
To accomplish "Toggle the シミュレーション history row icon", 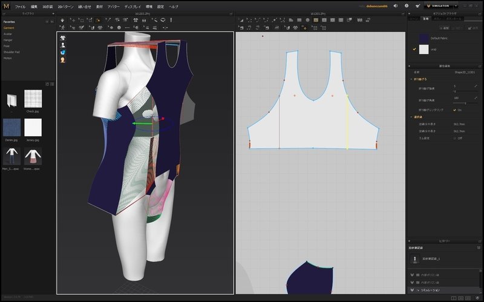I will 412,290.
